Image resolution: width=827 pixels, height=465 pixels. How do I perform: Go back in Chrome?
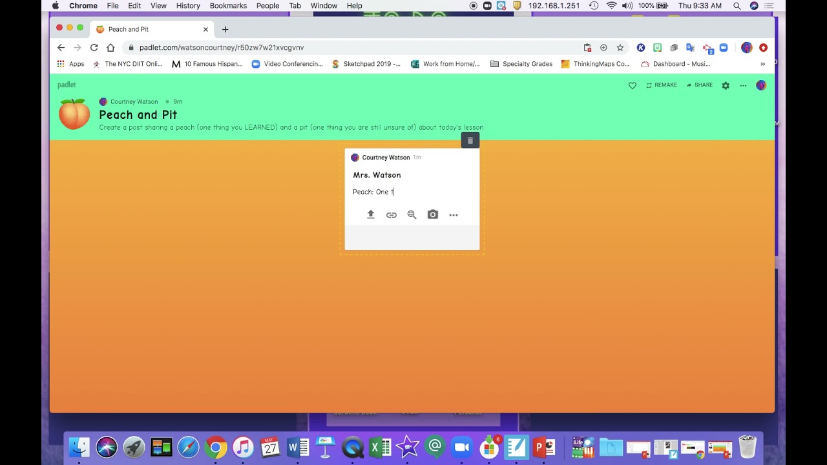tap(61, 47)
